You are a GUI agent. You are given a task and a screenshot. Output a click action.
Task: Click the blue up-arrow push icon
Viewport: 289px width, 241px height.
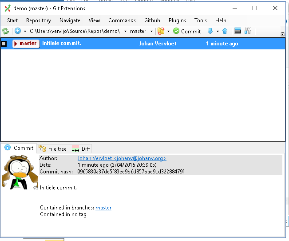(x=225, y=31)
